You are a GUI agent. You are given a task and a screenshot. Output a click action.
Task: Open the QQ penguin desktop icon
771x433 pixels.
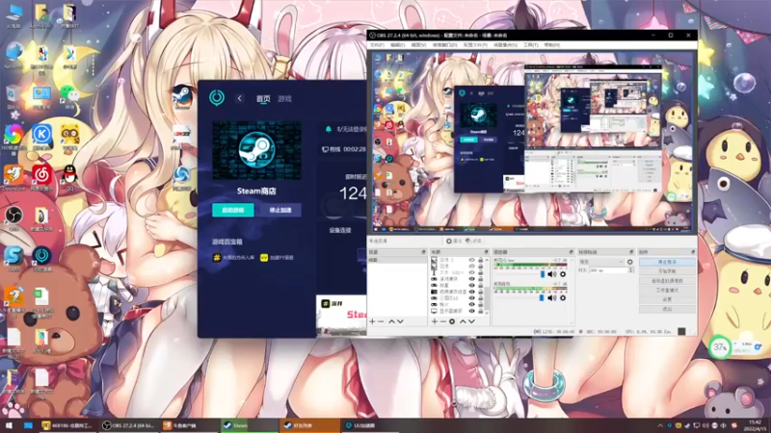coord(69,177)
